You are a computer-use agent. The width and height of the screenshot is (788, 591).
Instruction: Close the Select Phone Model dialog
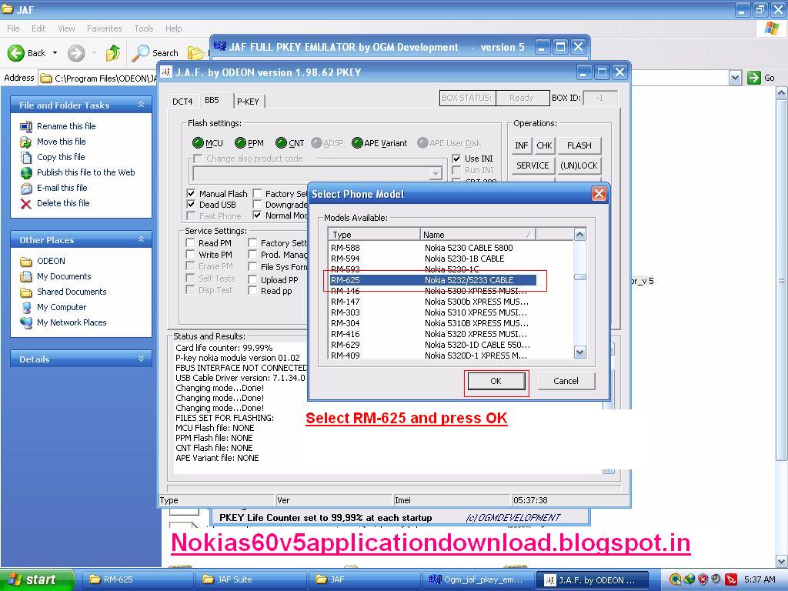pos(599,193)
